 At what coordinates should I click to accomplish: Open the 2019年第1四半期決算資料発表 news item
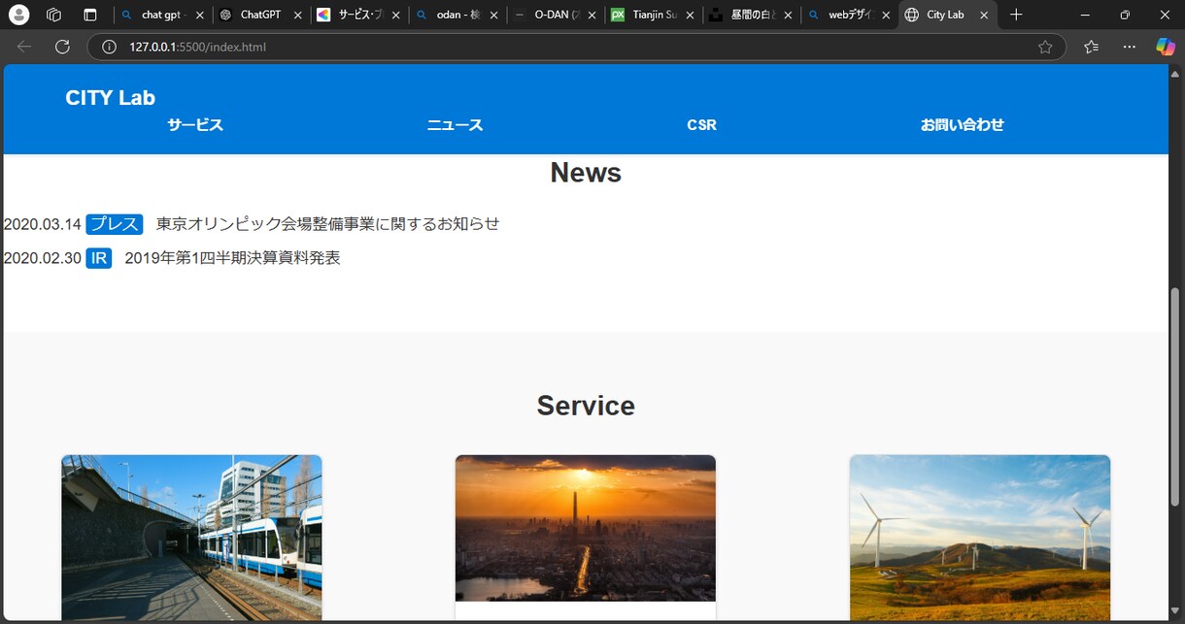click(x=232, y=258)
